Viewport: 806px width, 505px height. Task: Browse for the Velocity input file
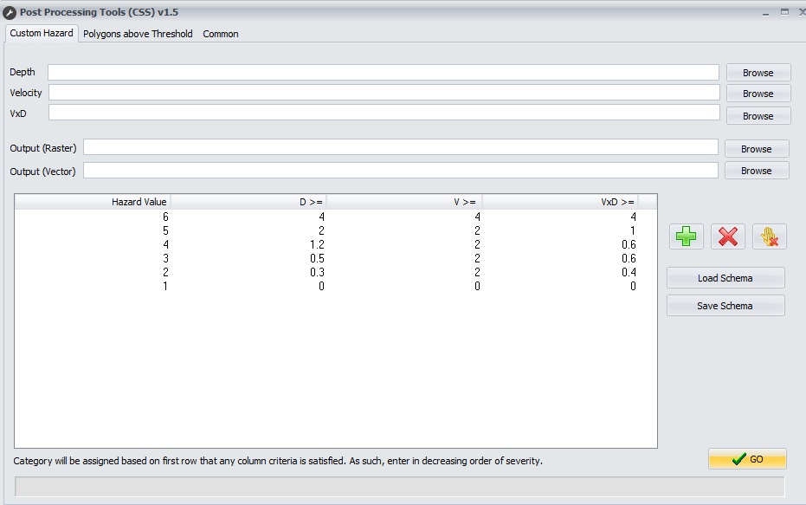tap(758, 94)
